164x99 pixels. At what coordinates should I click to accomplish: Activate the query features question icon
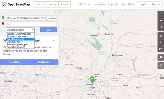161,66
